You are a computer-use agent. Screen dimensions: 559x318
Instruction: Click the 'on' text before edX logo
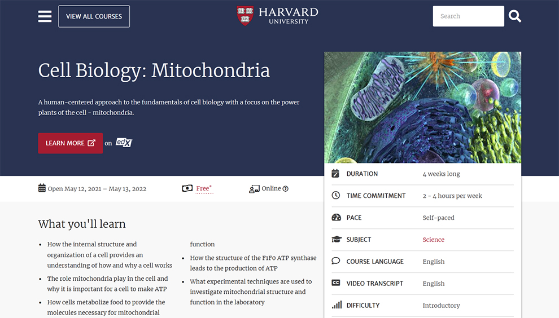(108, 143)
